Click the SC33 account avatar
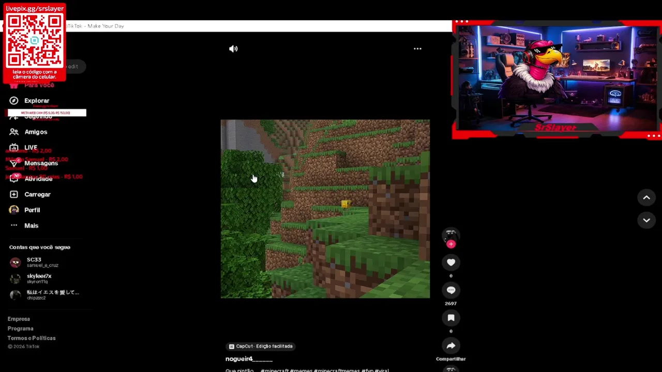This screenshot has width=662, height=372. [x=15, y=262]
